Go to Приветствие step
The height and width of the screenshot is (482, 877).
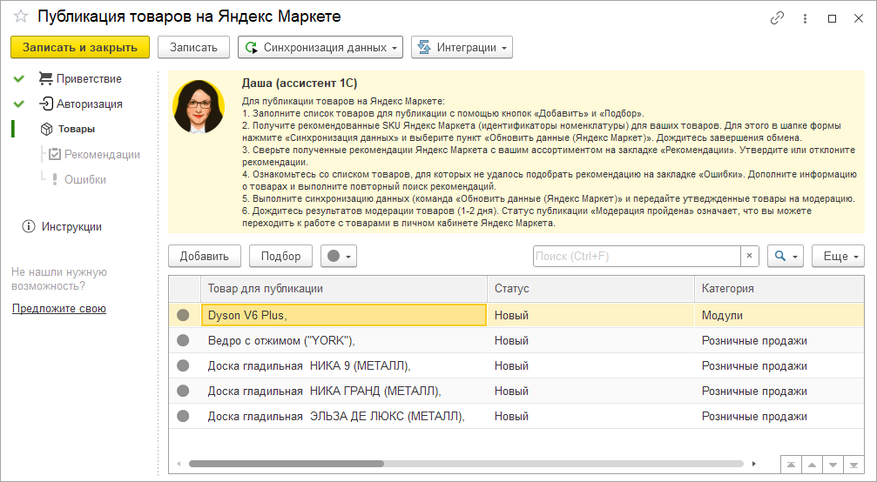pyautogui.click(x=89, y=79)
